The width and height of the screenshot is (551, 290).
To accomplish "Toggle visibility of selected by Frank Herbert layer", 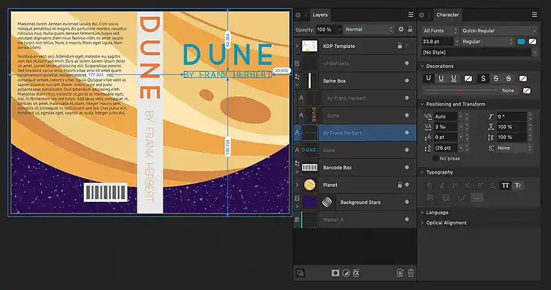I will tap(406, 132).
